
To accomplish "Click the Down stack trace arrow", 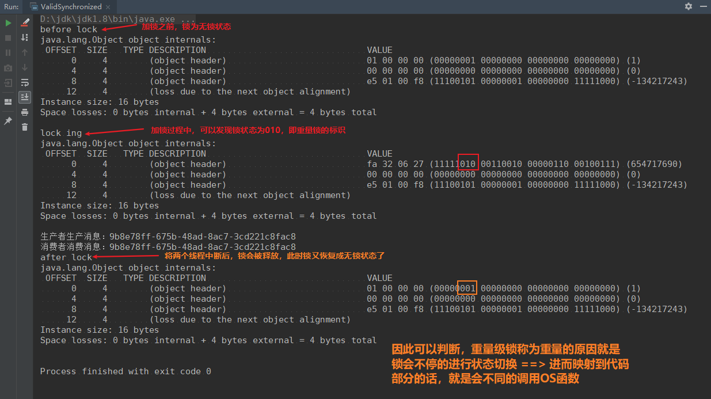I will pos(25,67).
